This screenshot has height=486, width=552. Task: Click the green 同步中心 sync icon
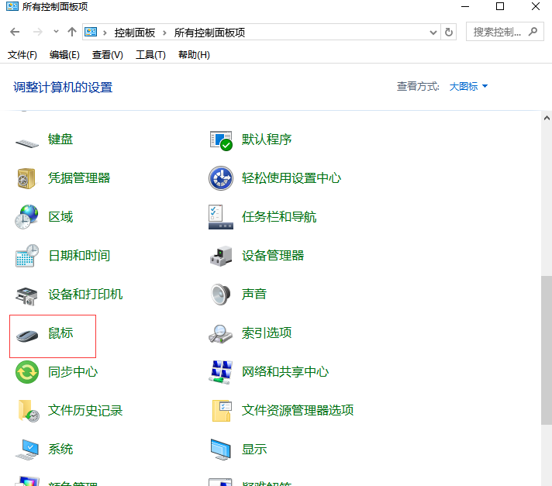click(27, 372)
